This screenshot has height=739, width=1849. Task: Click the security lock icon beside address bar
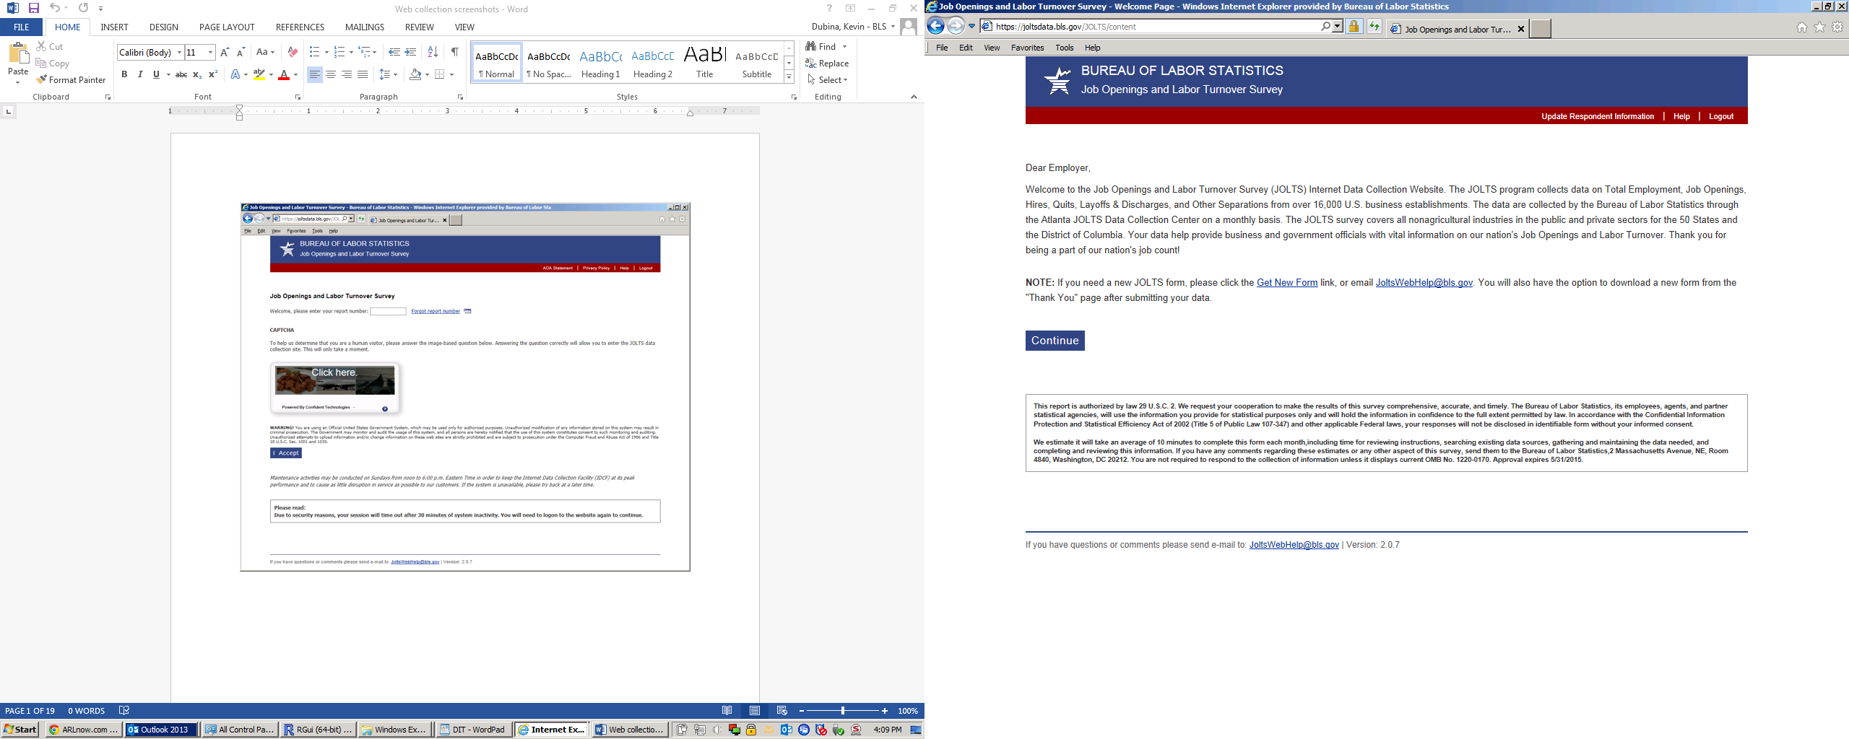1354,27
